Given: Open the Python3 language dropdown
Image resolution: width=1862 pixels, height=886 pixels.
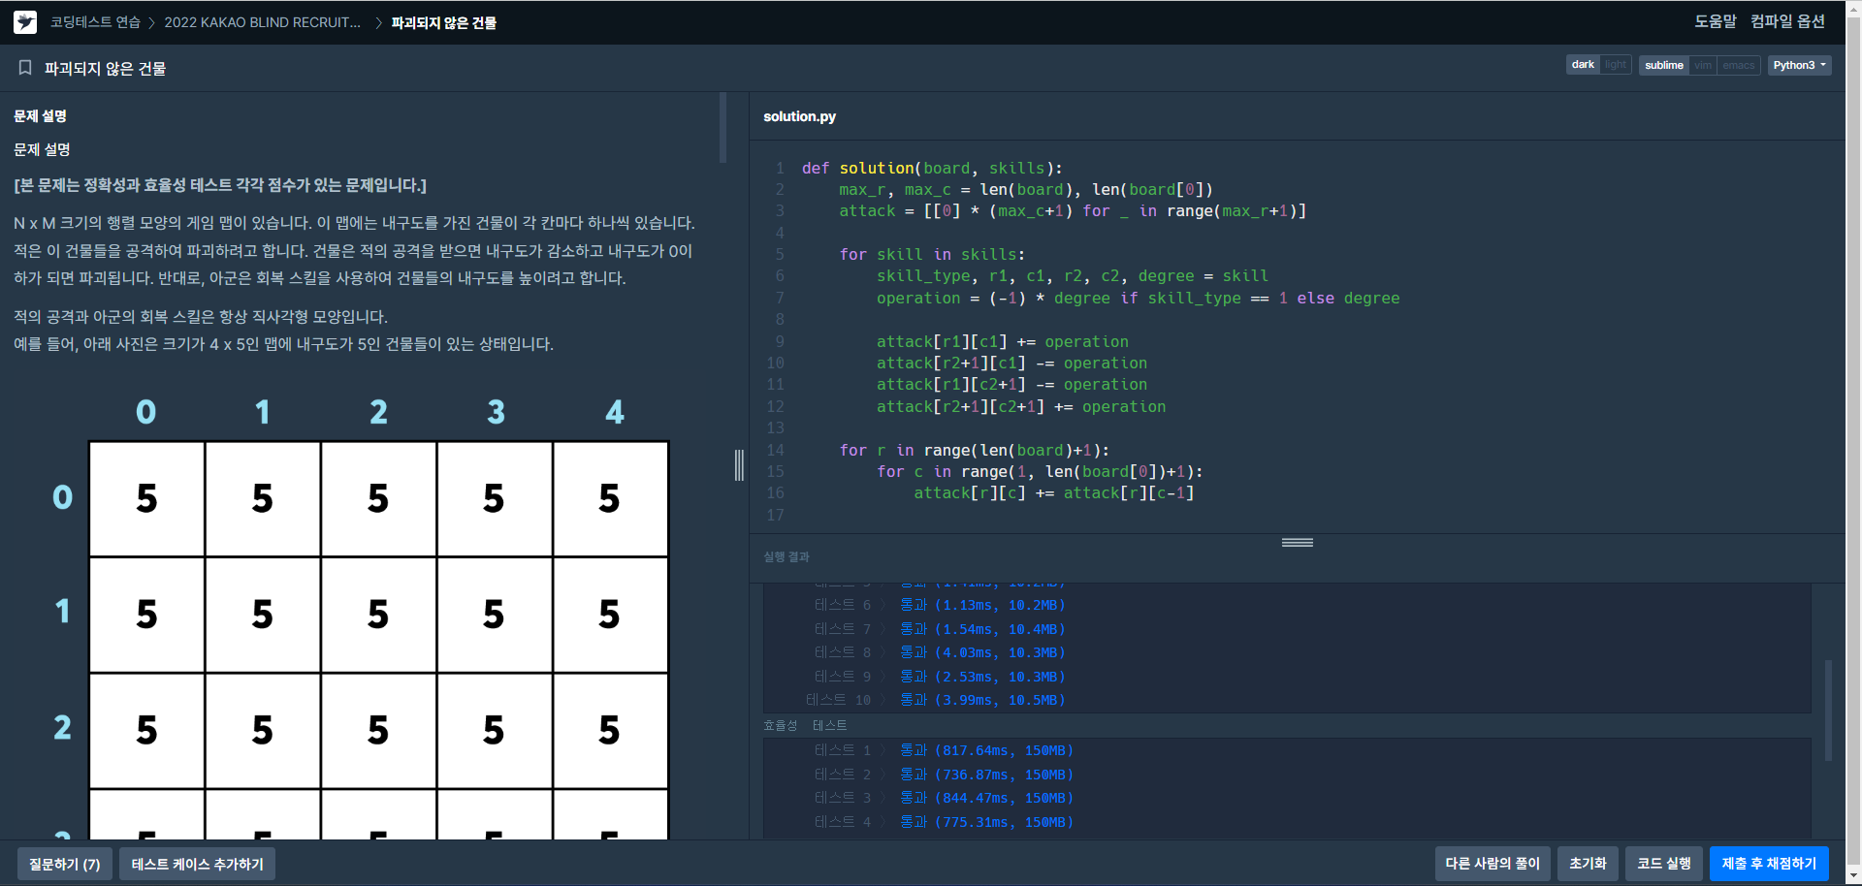Looking at the screenshot, I should [x=1799, y=65].
